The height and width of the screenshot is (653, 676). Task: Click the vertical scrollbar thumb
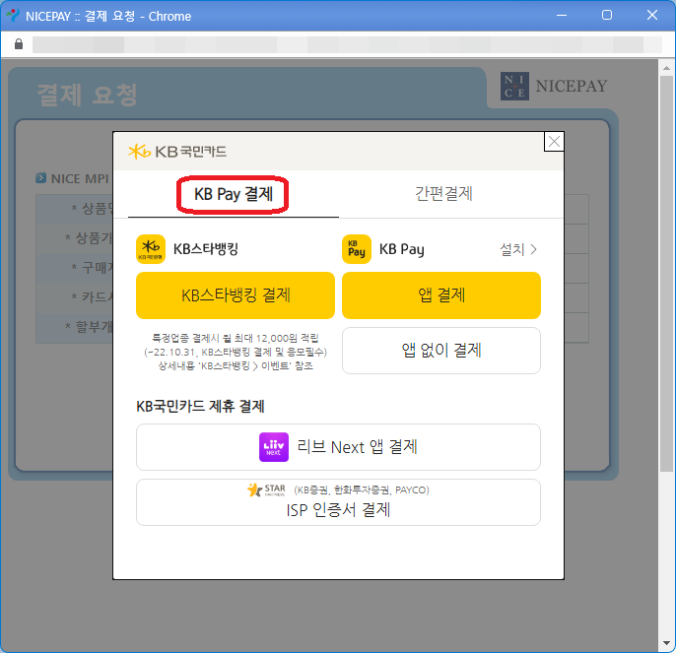666,274
